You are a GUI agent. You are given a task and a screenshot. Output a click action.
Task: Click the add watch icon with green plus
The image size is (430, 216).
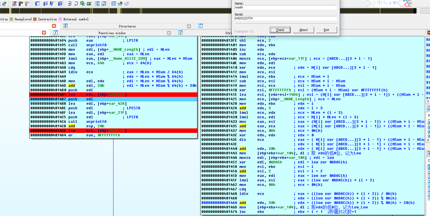pos(120,4)
